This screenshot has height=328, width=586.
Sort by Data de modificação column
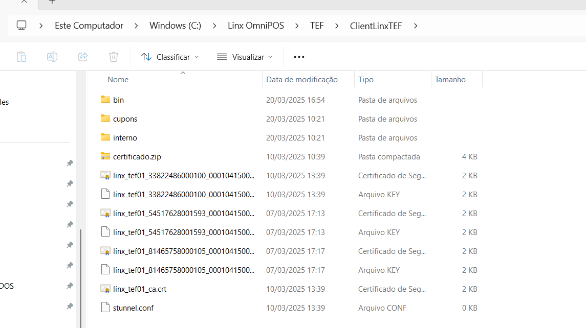tap(302, 80)
